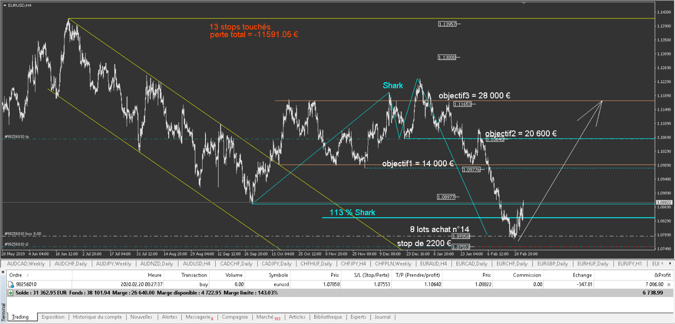This screenshot has height=324, width=675.
Task: Click the order icon beside 98256010
Action: (x=11, y=285)
